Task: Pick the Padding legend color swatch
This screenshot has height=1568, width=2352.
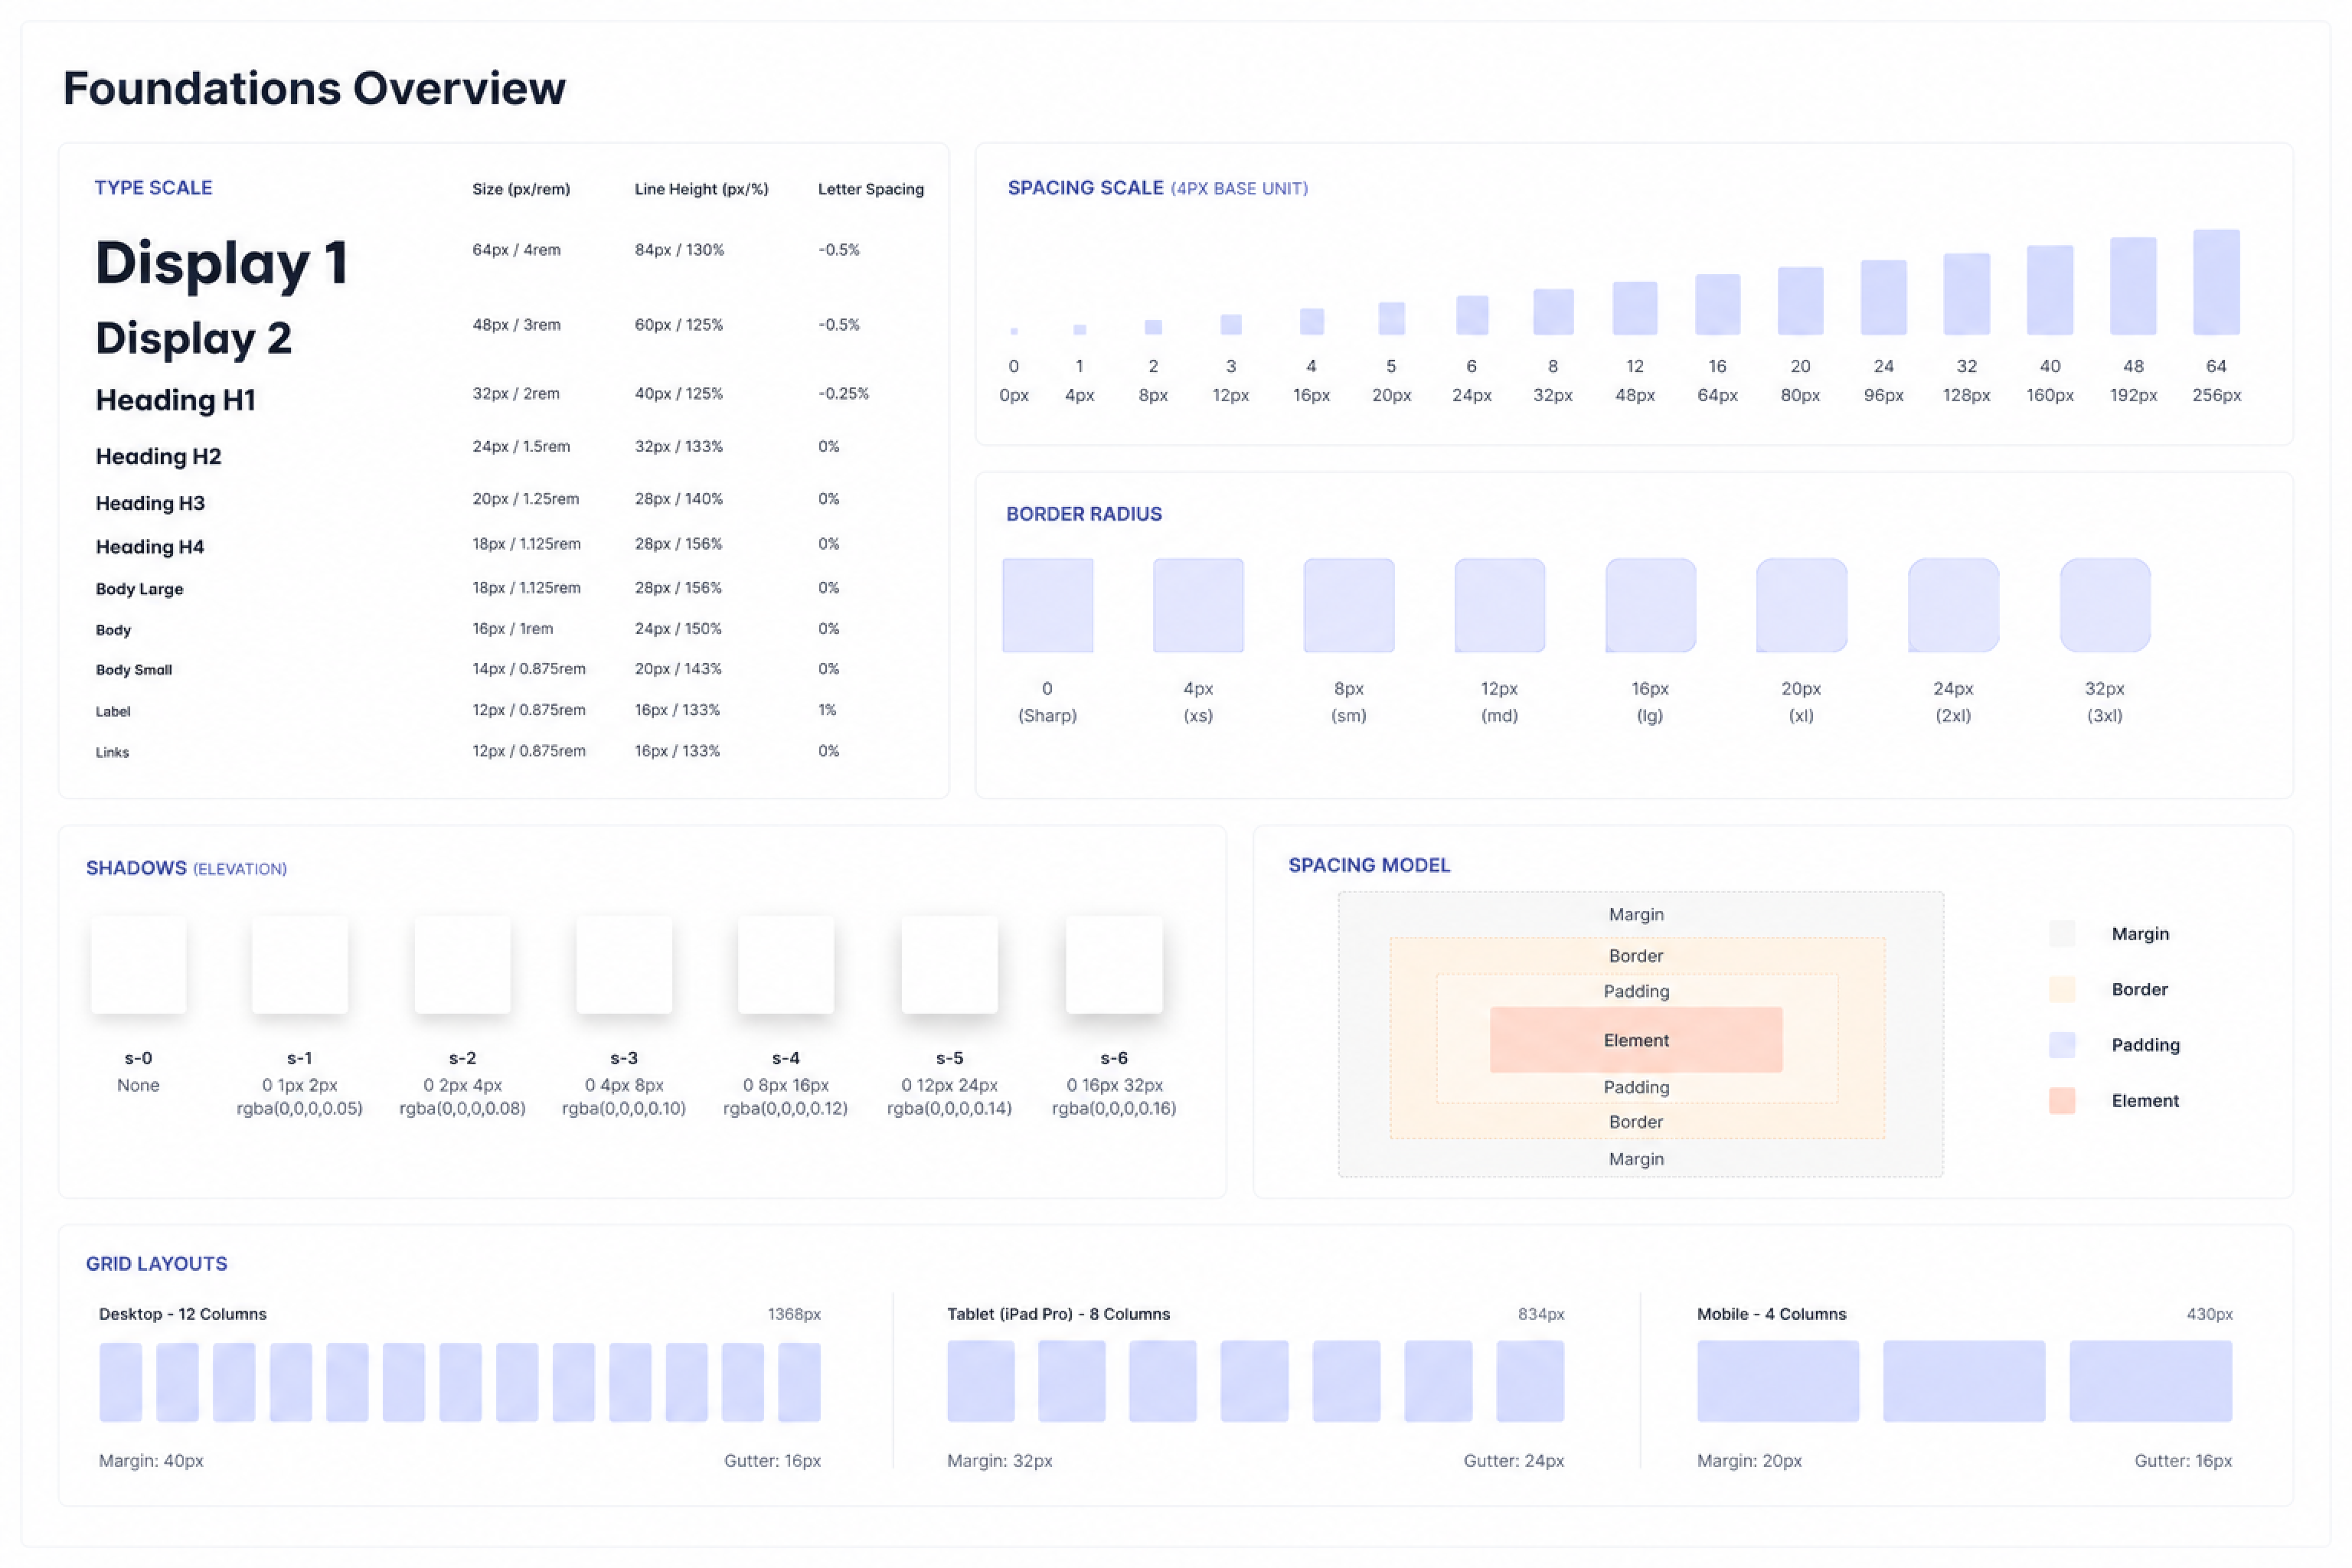Action: pos(2062,1045)
